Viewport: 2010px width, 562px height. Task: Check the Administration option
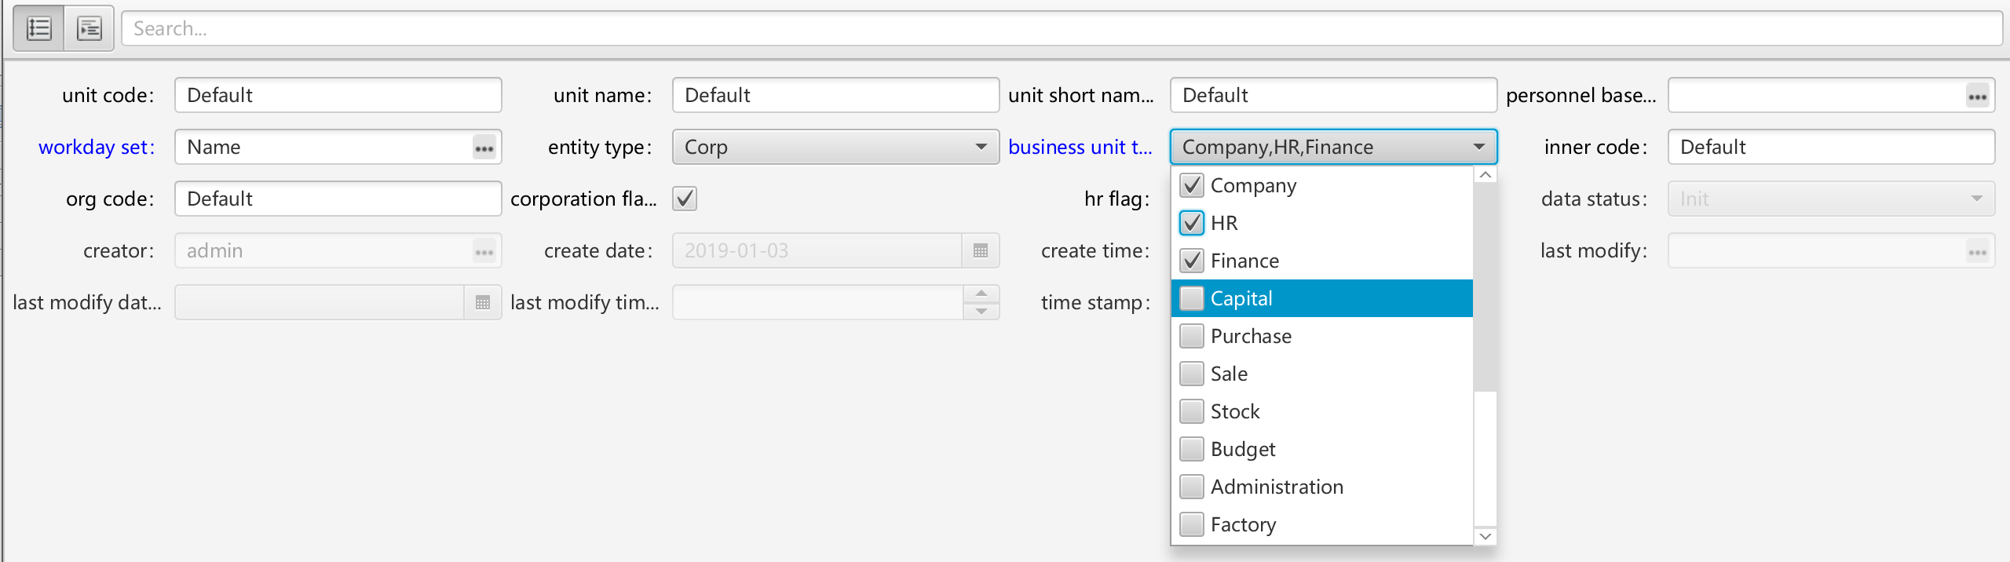[1192, 487]
